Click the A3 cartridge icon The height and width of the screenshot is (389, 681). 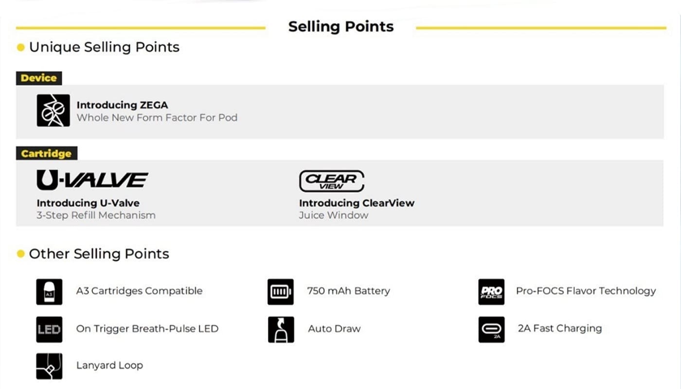(x=49, y=292)
